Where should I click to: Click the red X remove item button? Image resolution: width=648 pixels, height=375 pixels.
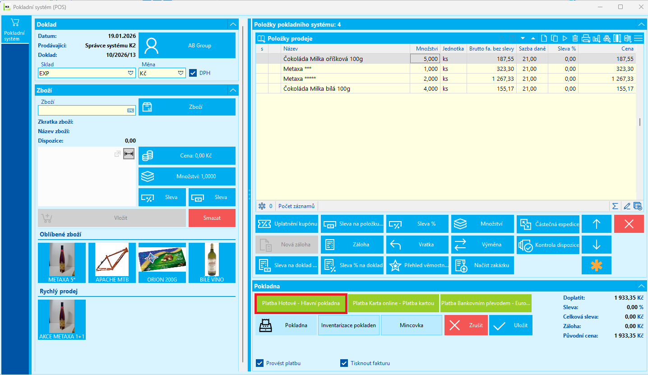[x=629, y=224]
